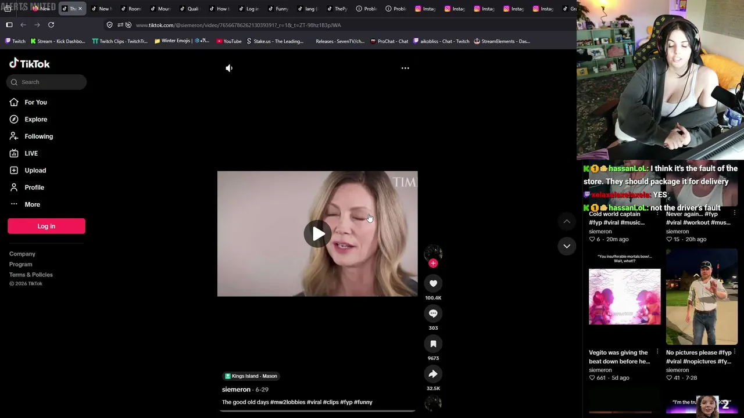Open options for Cold world captain card
Viewport: 744px width, 418px height.
coord(657,214)
